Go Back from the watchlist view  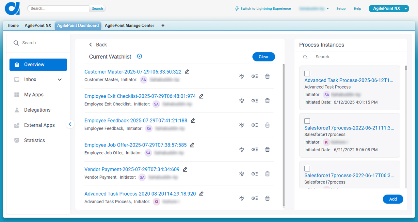coord(98,45)
